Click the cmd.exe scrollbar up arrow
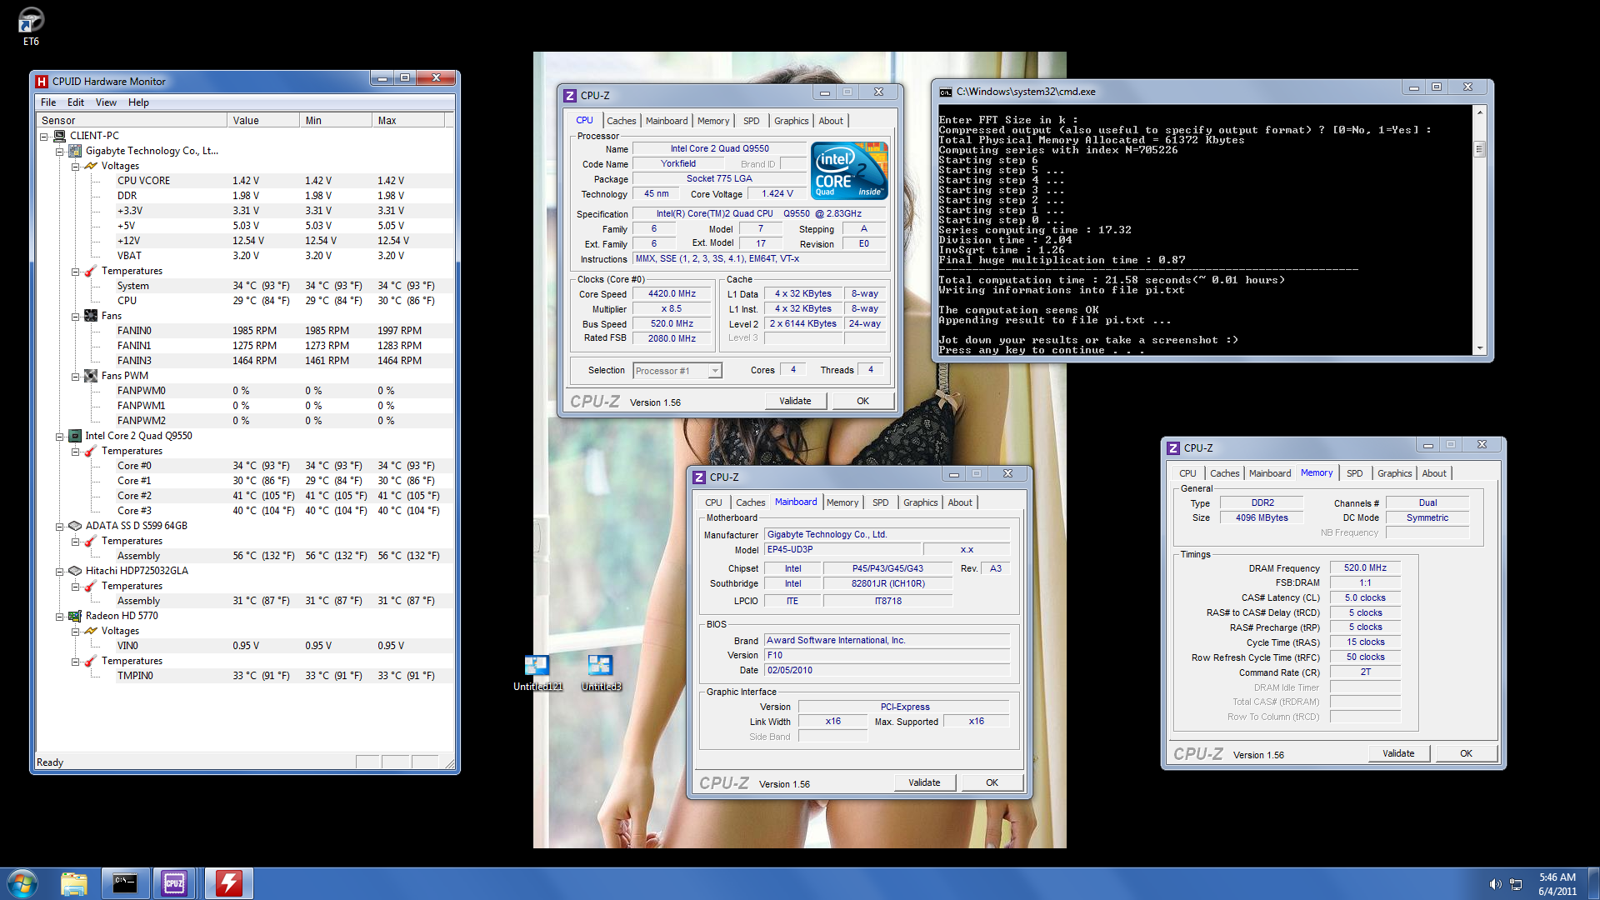1600x900 pixels. coord(1480,112)
